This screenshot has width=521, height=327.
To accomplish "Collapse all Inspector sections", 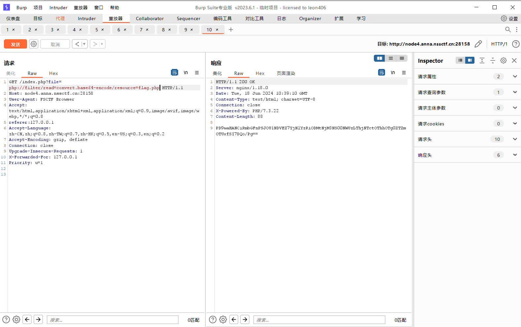I will click(x=493, y=60).
